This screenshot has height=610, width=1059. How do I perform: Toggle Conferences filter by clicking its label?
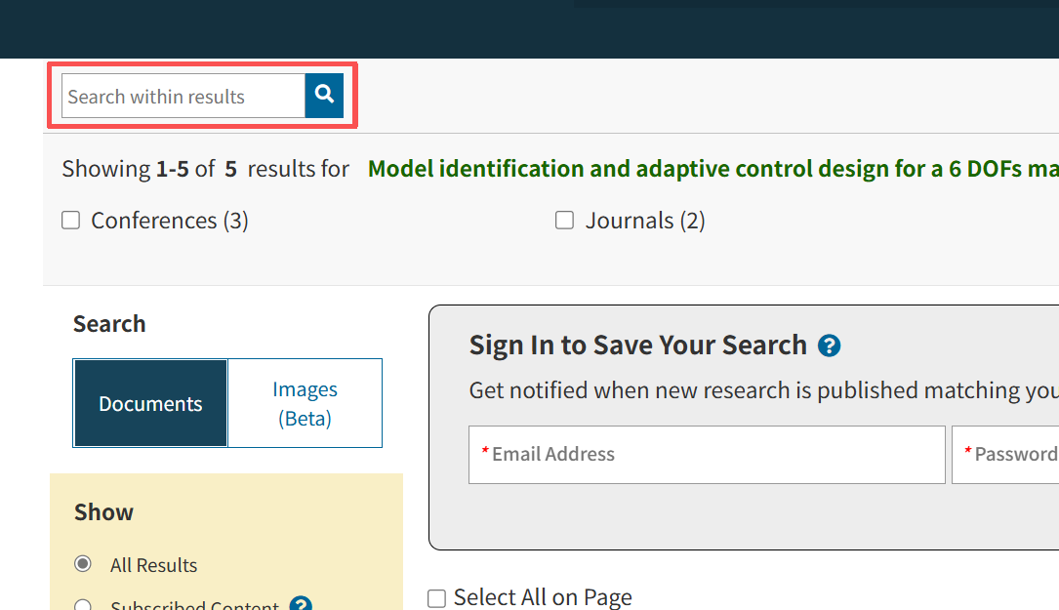click(x=169, y=220)
